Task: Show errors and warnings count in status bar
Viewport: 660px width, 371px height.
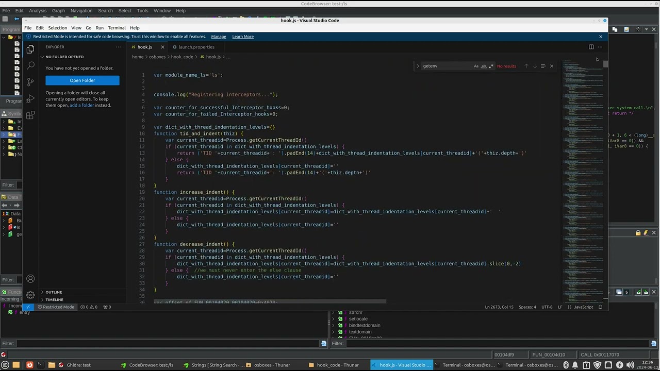Action: coord(89,307)
